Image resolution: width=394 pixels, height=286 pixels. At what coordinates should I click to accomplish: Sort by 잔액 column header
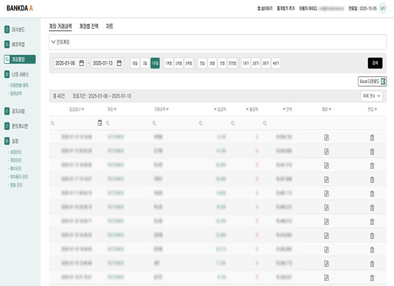tap(287, 109)
